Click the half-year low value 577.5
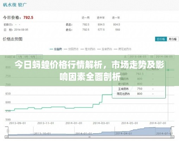 point(101,30)
